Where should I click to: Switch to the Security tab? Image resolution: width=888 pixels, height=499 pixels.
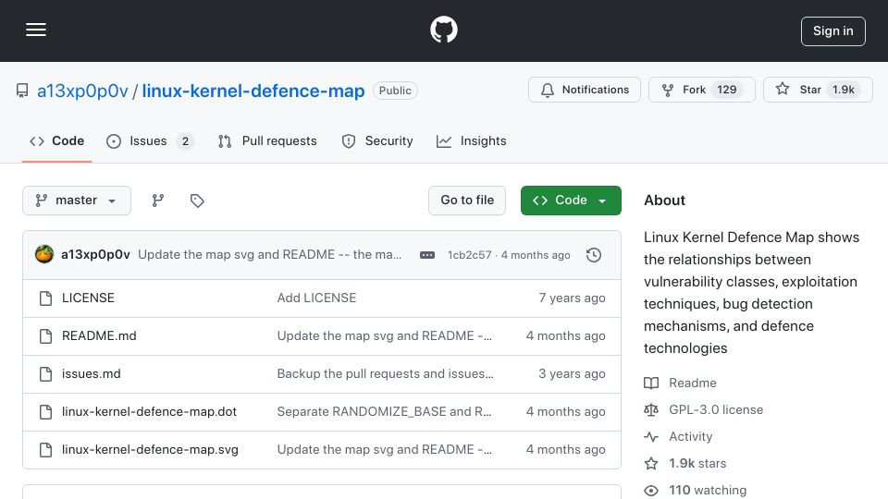point(377,140)
